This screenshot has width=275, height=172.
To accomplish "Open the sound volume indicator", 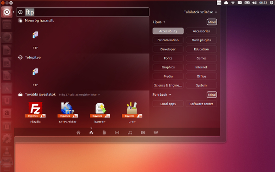I will (254, 3).
